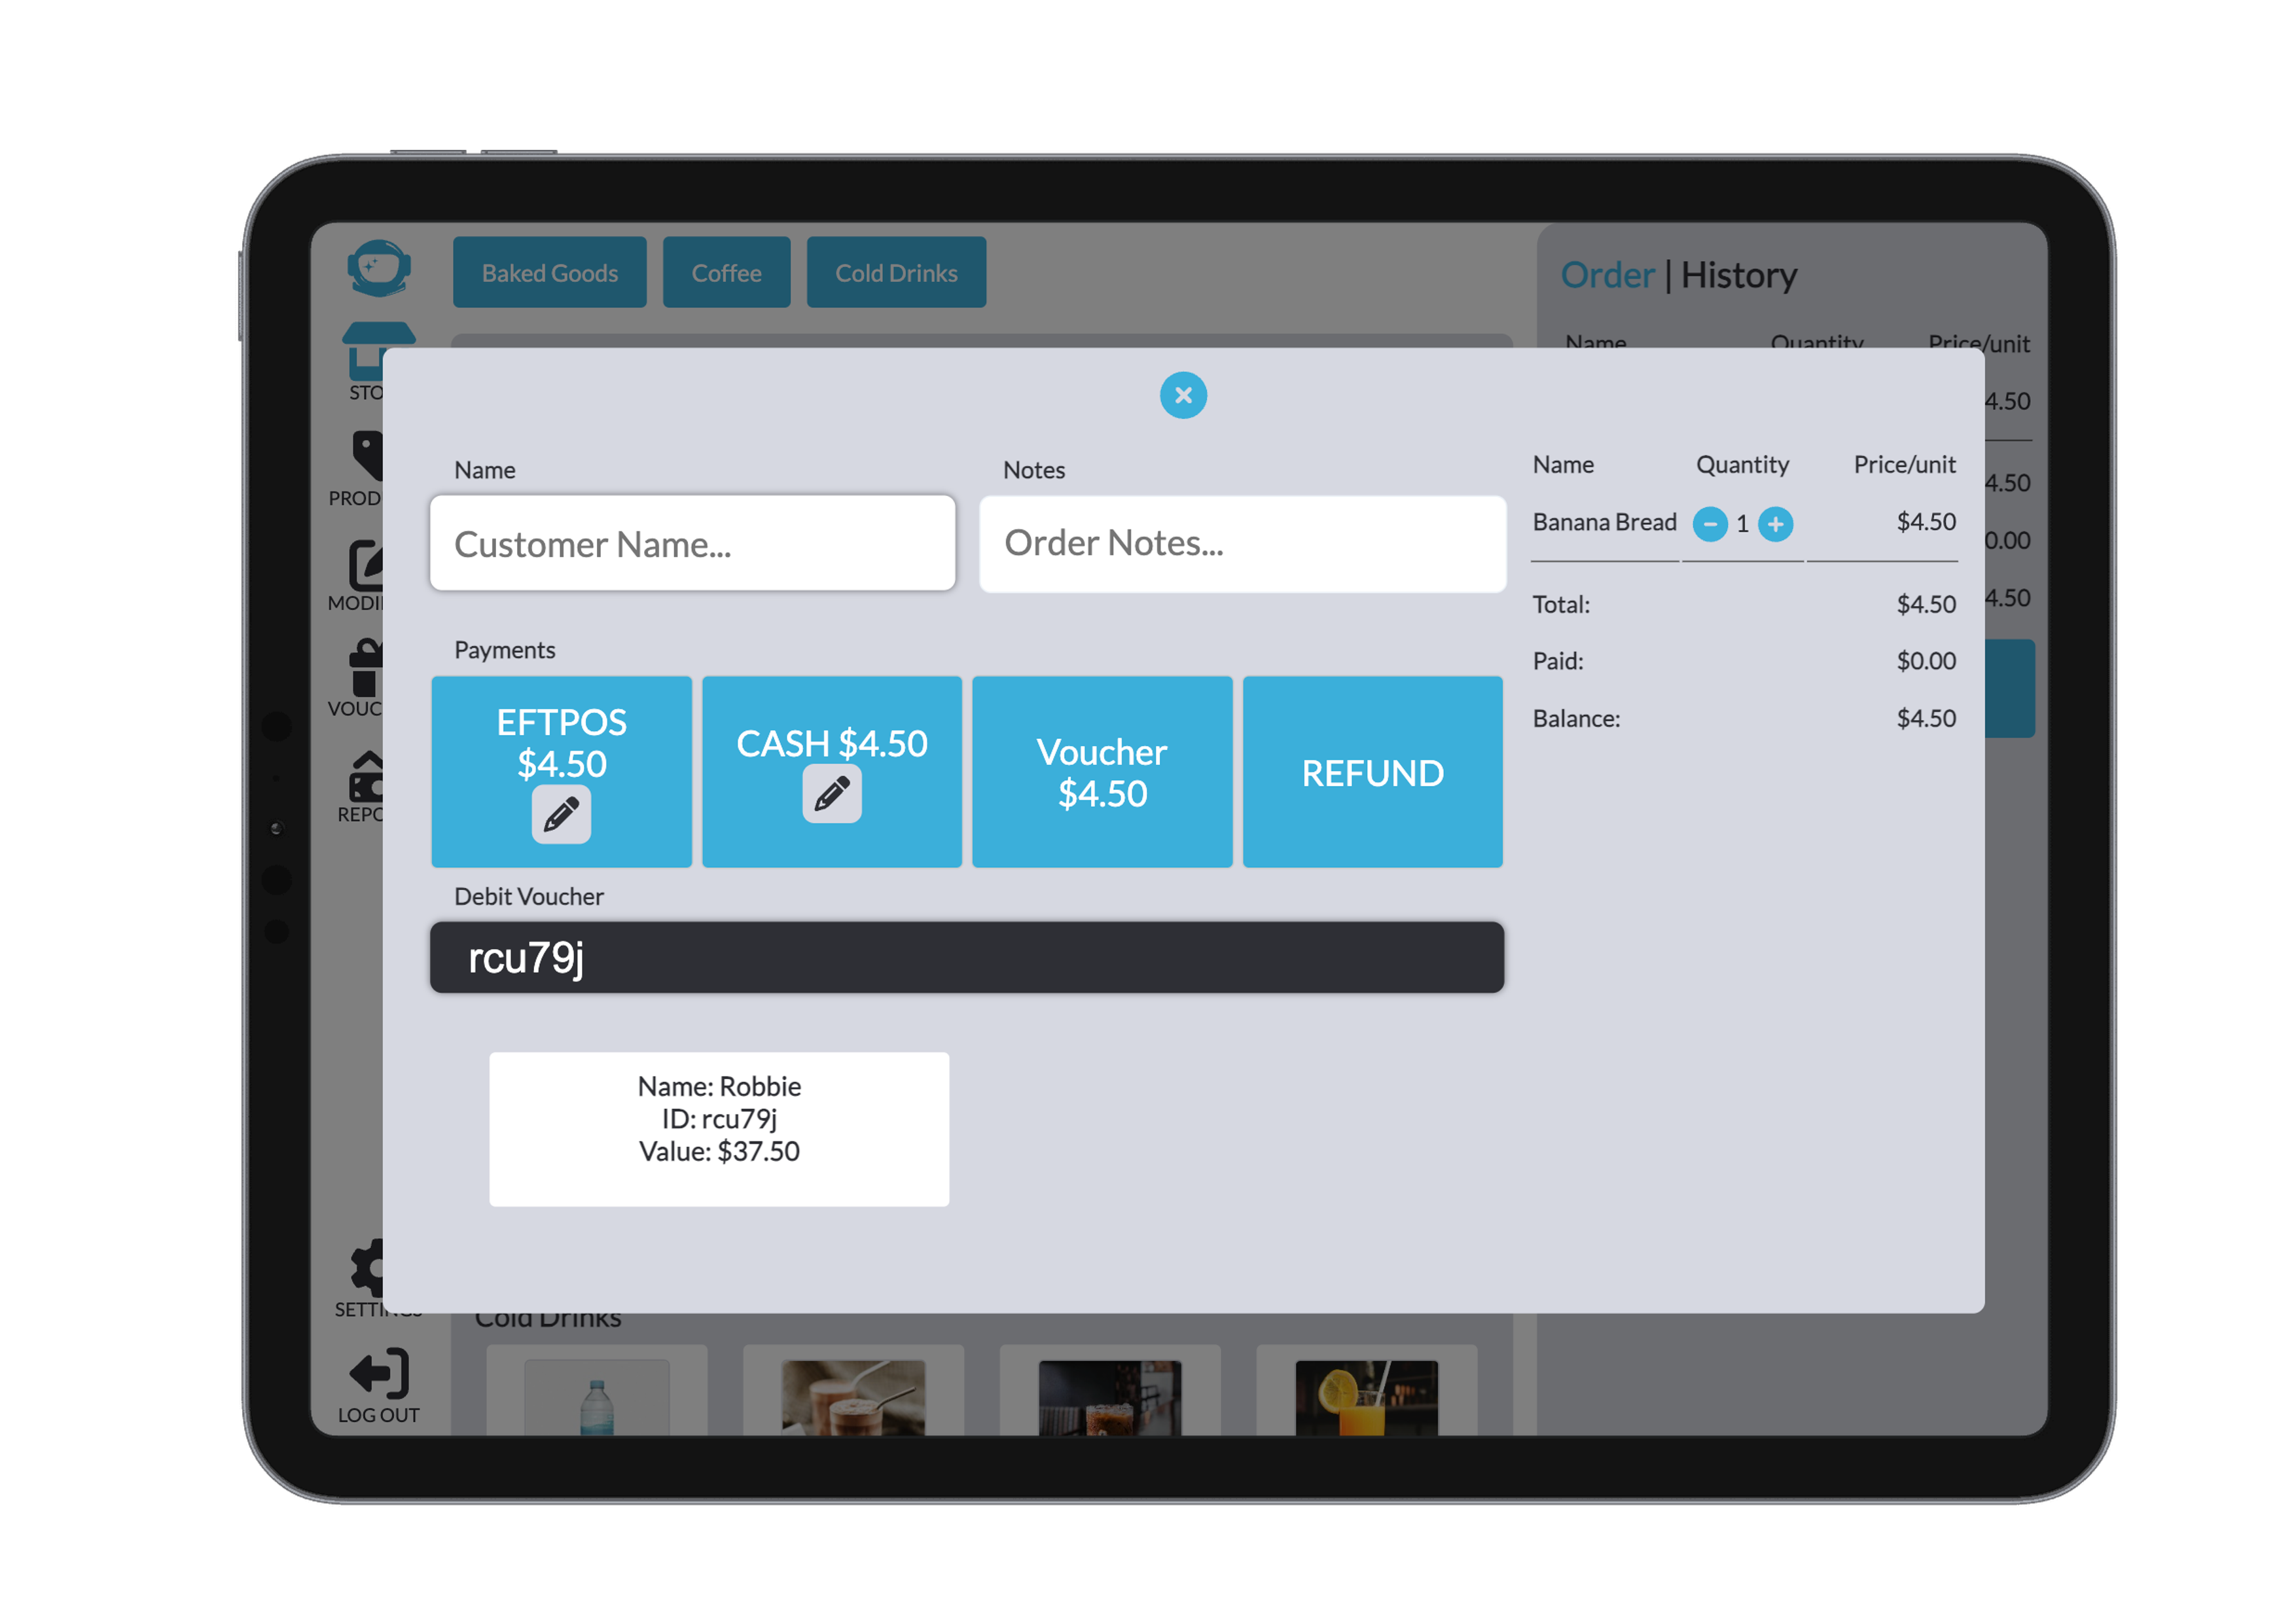Click pencil edit icon on CASH tile
The image size is (2296, 1623).
[x=831, y=794]
